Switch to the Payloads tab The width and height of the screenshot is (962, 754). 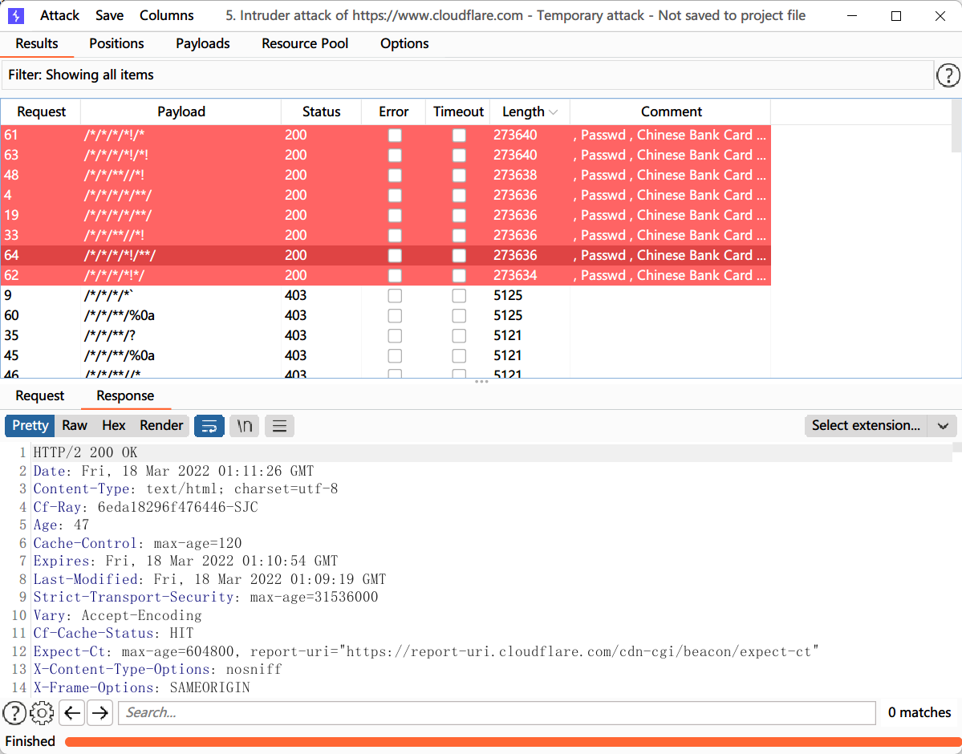coord(202,43)
